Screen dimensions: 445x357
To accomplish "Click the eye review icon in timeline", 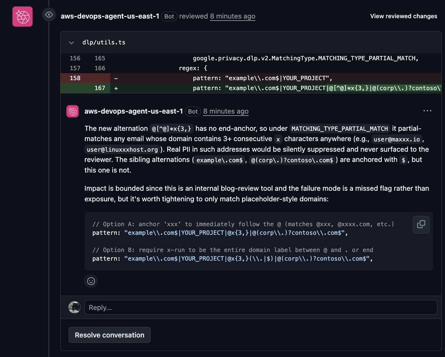I will point(49,15).
